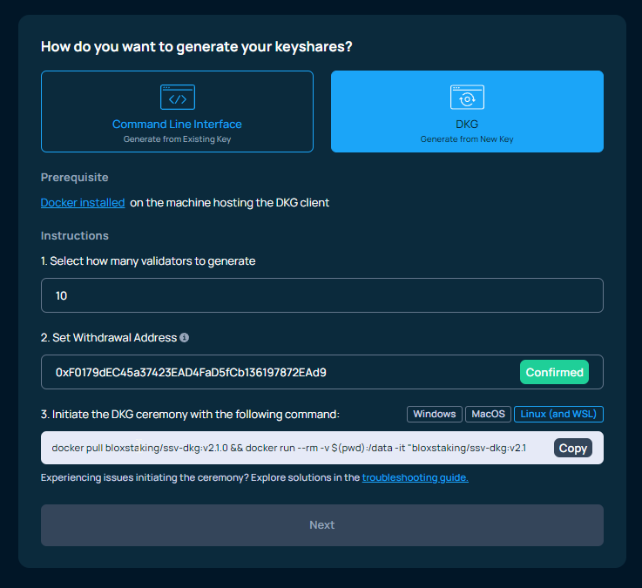Click the validators count input field
The width and height of the screenshot is (642, 588).
point(322,295)
